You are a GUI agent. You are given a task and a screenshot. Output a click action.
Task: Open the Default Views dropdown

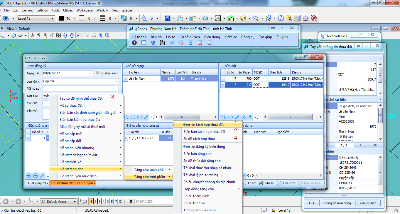coord(75,202)
